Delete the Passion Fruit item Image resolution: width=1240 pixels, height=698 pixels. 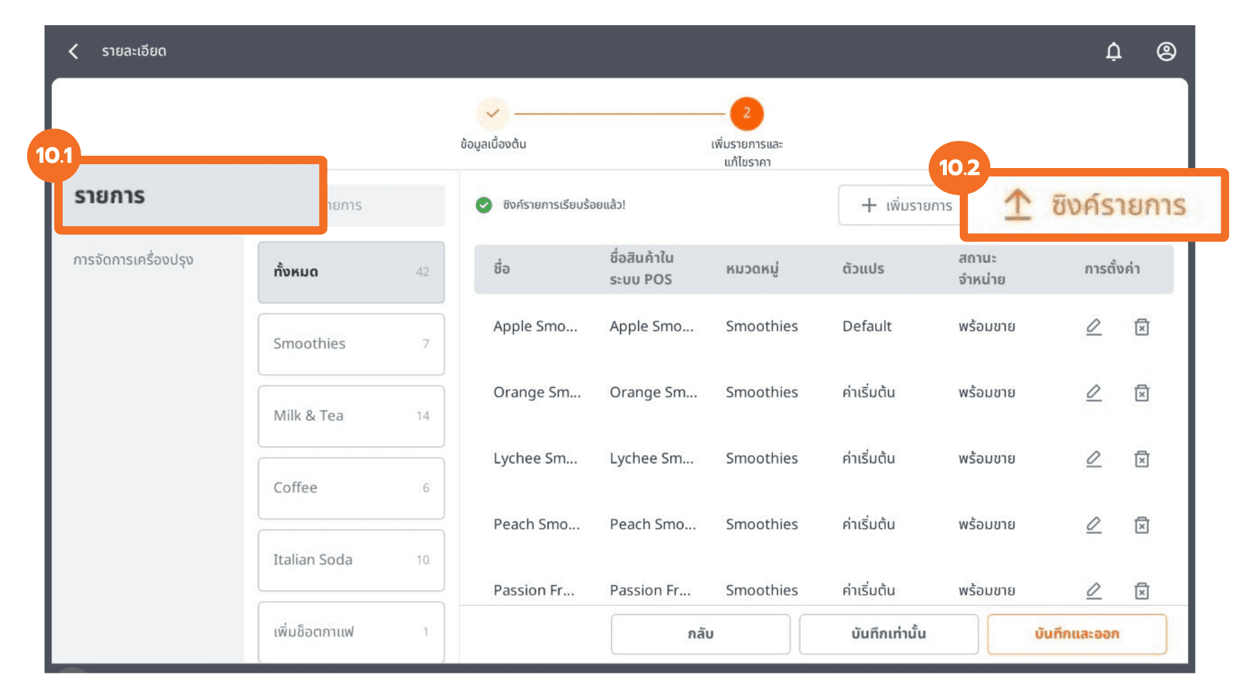pyautogui.click(x=1142, y=591)
